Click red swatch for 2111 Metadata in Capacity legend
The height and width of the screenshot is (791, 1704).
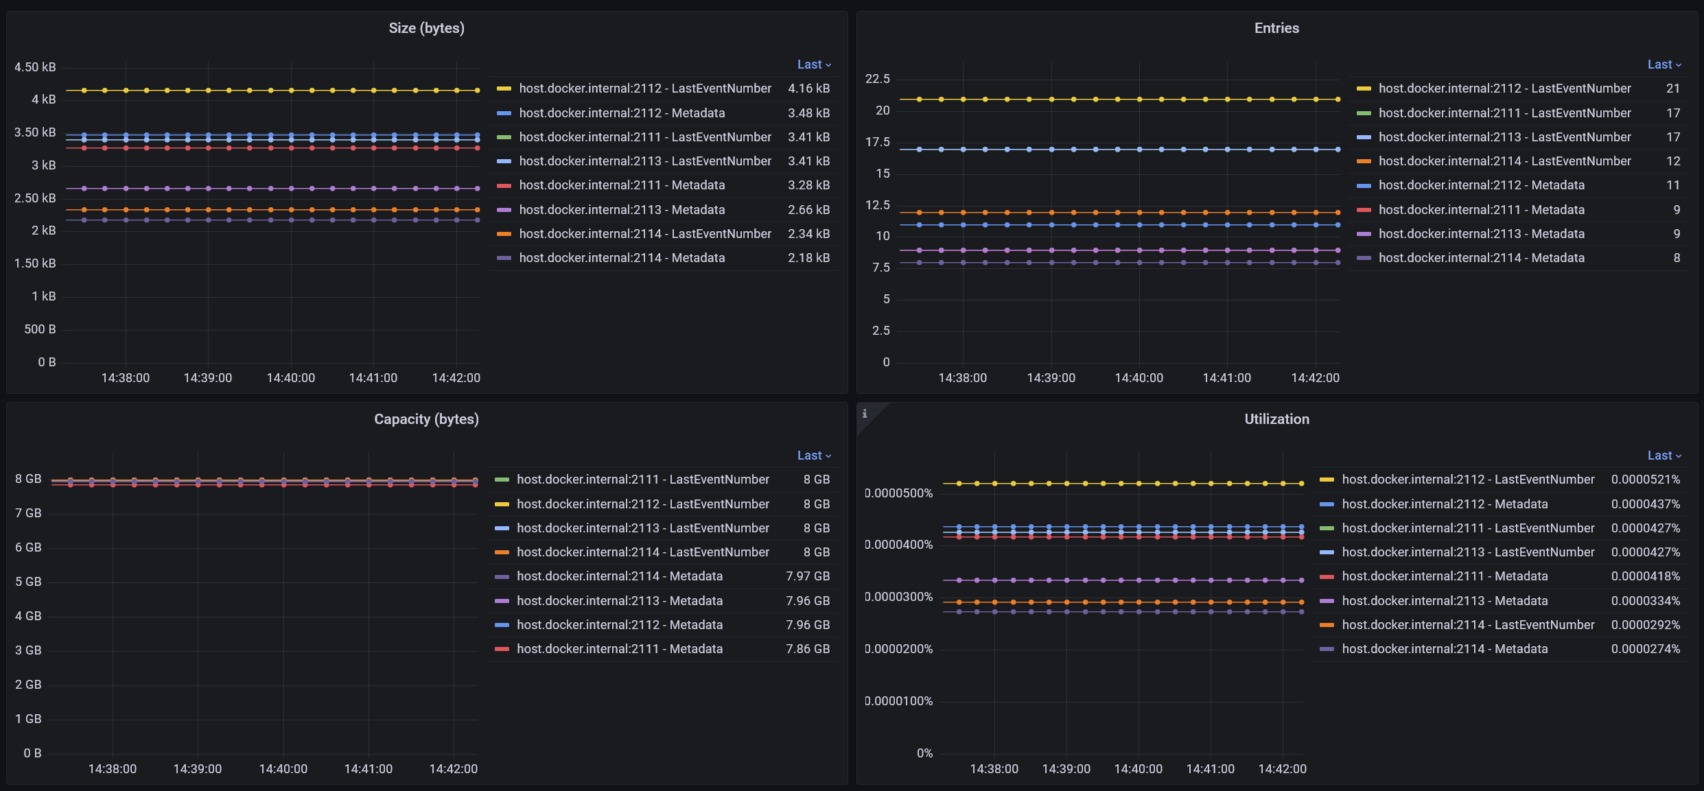point(502,649)
